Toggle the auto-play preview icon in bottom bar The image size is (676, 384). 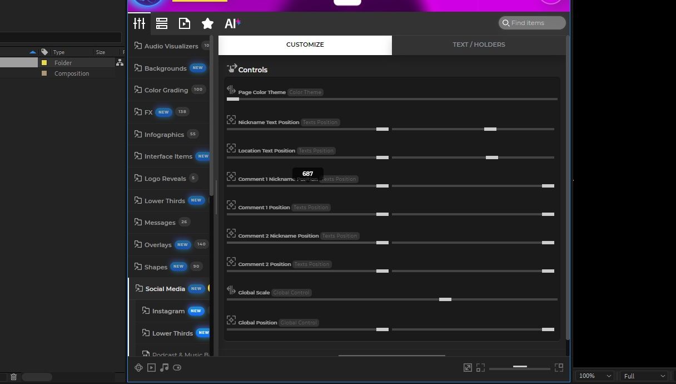click(151, 367)
